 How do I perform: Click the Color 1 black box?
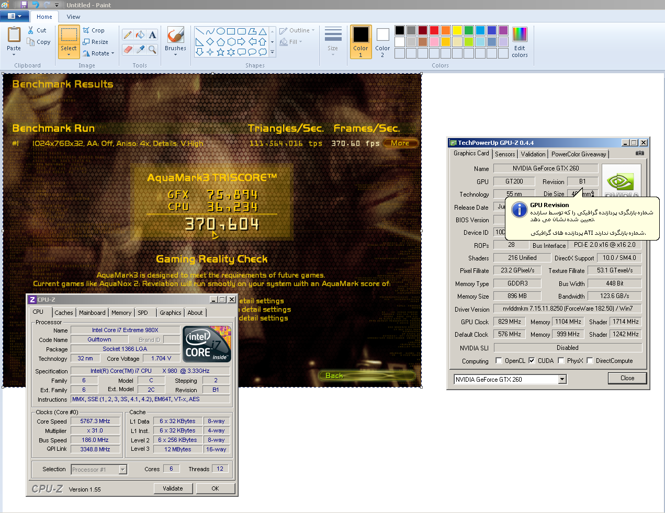click(x=360, y=42)
